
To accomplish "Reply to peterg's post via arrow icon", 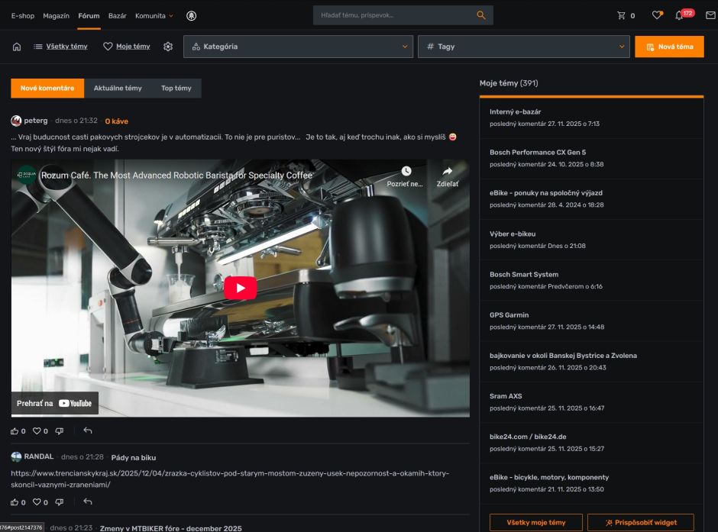I will pos(88,430).
